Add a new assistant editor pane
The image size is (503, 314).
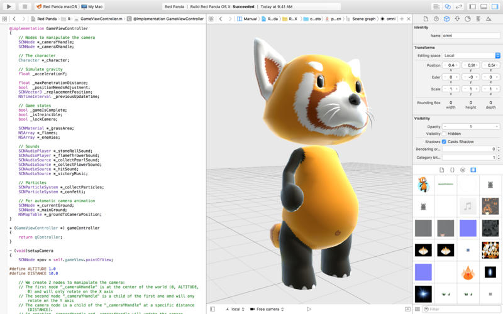pos(401,19)
